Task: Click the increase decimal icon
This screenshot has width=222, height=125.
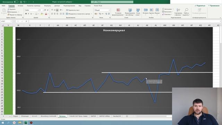Action: (106, 14)
